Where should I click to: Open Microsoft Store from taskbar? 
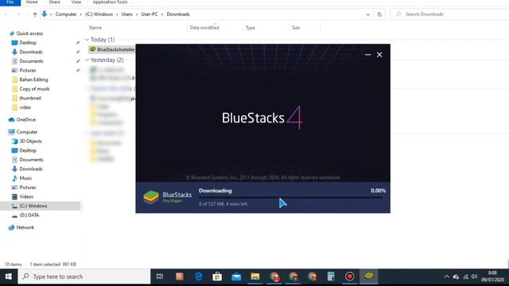point(217,276)
